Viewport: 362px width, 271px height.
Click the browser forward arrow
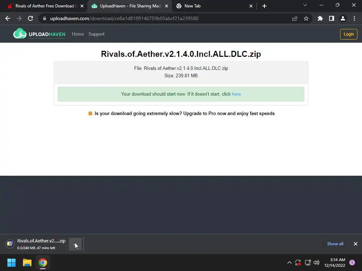click(19, 18)
